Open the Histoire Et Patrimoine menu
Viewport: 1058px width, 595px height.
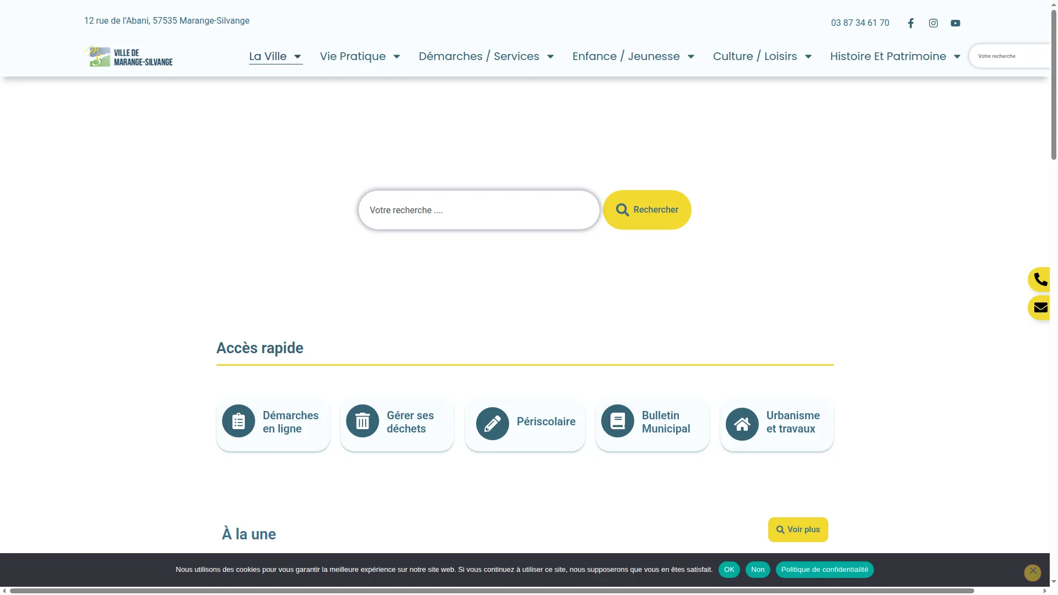click(888, 56)
